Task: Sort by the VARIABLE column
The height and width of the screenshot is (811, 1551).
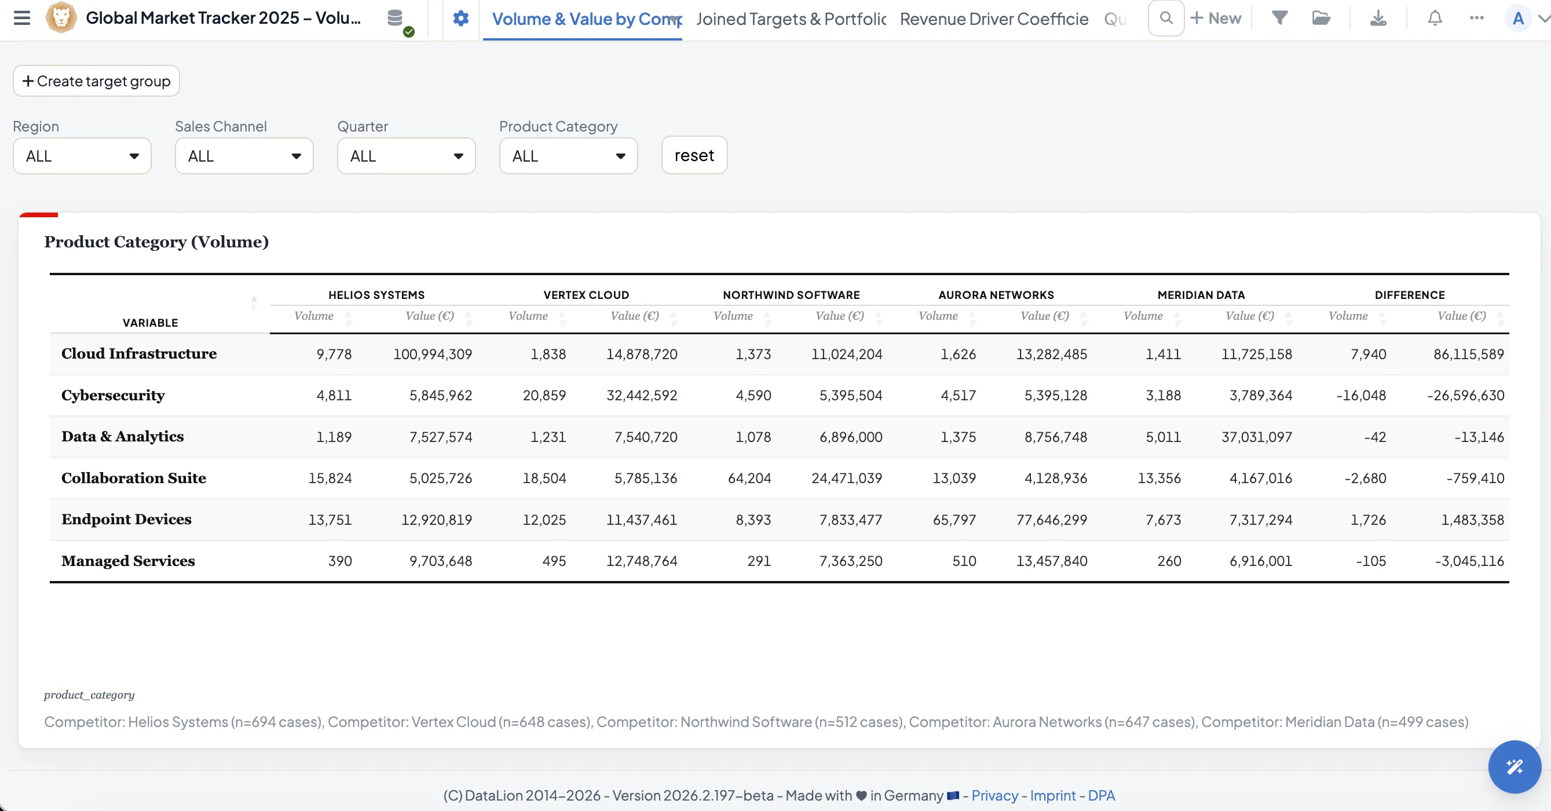Action: click(254, 304)
